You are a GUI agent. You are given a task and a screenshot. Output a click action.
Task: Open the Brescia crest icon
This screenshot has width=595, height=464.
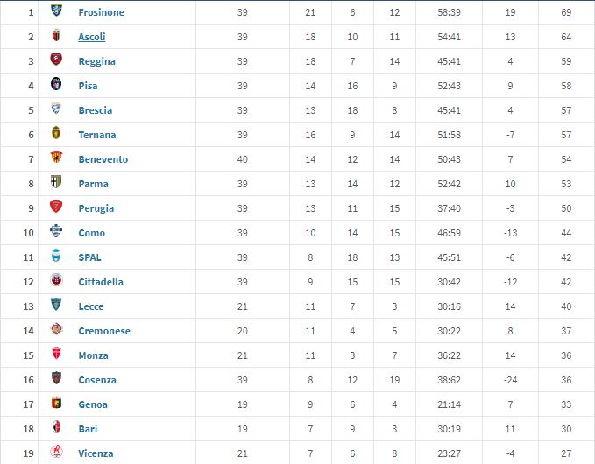[57, 110]
